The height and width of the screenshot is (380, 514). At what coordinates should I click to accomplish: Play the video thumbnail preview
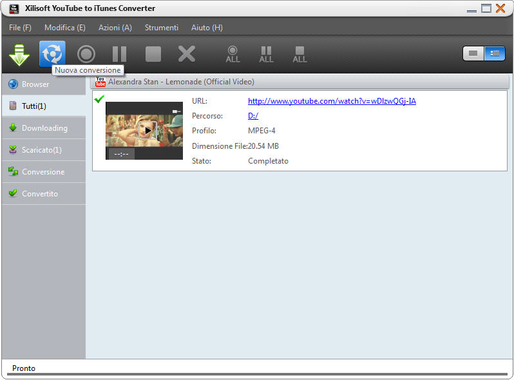(148, 131)
